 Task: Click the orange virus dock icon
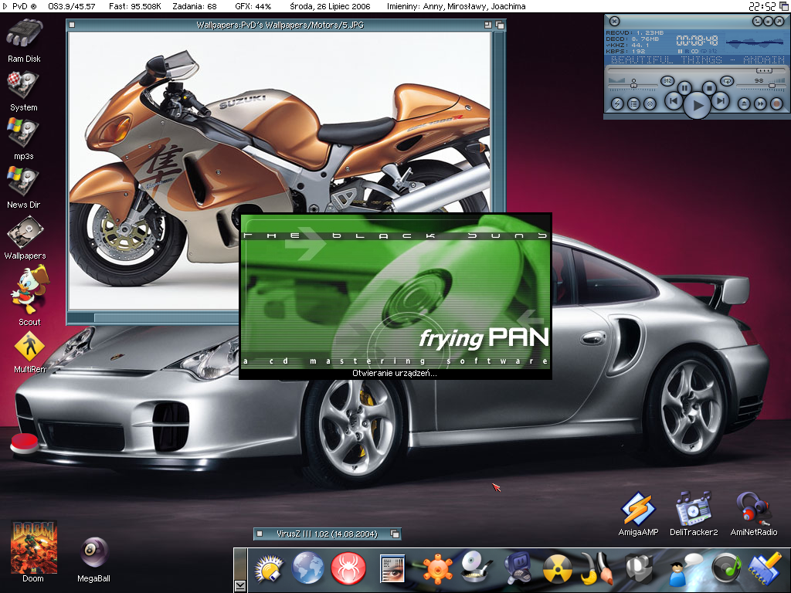[x=437, y=569]
